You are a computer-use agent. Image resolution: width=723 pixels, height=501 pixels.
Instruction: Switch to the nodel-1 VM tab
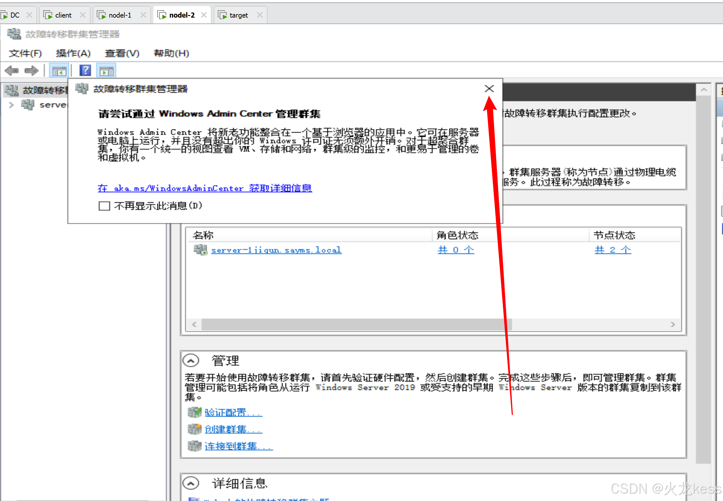pos(120,15)
